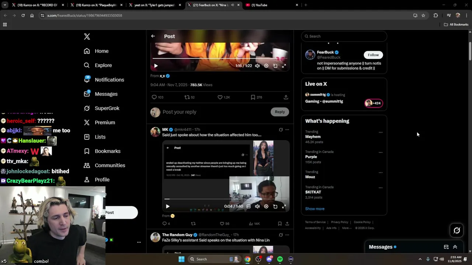Toggle picture-in-picture on top video
The image size is (472, 265).
(x=275, y=66)
